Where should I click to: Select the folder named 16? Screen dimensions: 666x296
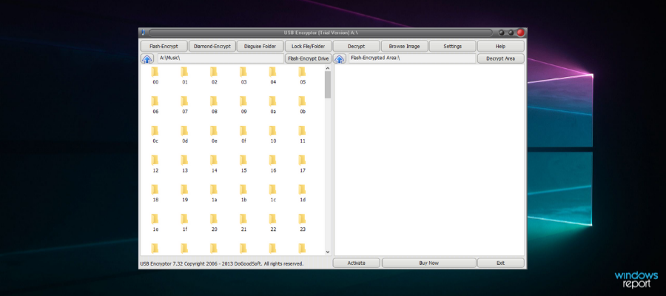pos(273,164)
